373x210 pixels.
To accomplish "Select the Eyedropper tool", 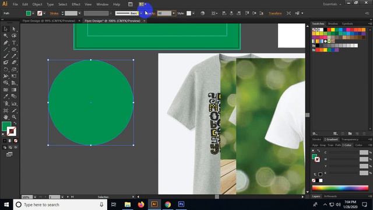I will click(6, 96).
